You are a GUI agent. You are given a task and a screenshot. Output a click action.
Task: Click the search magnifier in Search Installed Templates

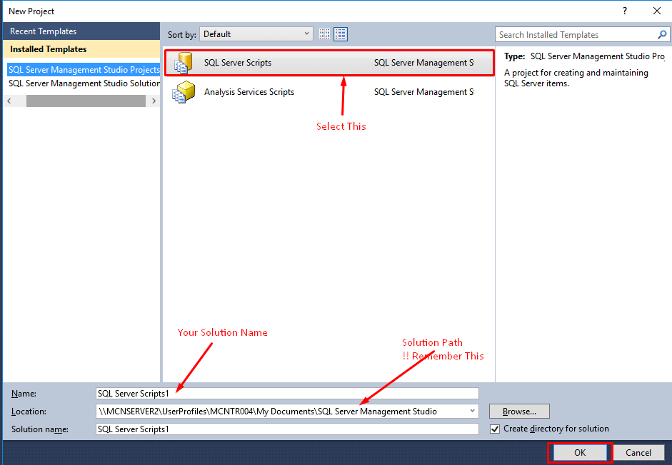coord(662,34)
